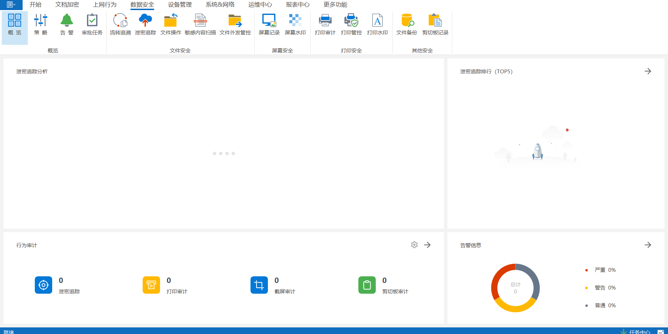Switch to the 开始 tab

click(x=35, y=5)
